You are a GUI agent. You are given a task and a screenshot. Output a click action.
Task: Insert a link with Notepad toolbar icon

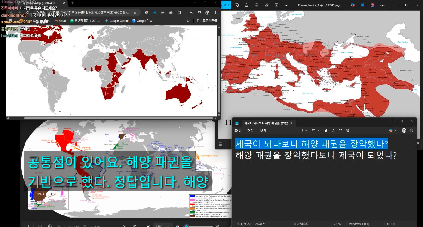point(340,131)
